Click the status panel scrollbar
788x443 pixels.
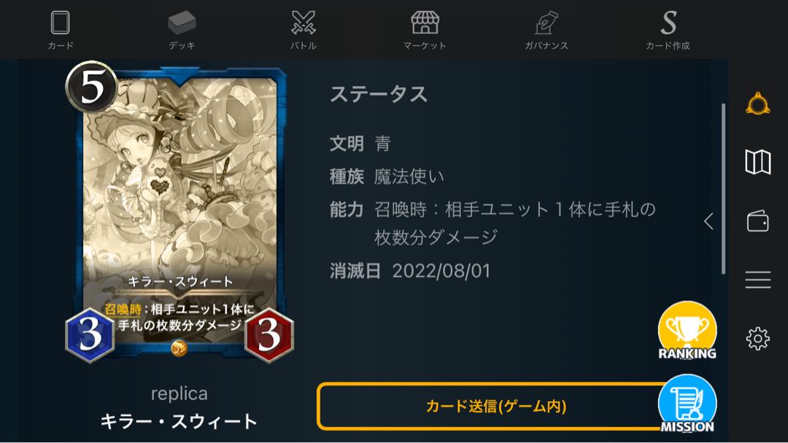click(724, 189)
